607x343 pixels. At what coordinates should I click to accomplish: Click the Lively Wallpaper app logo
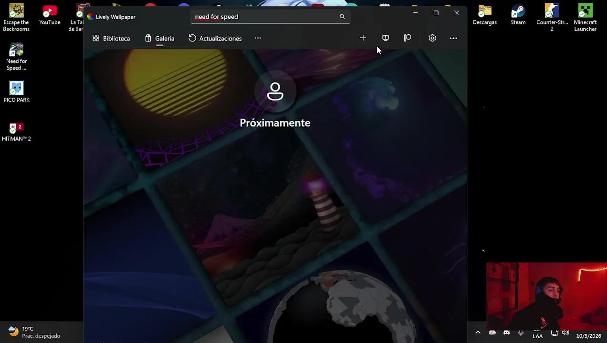[90, 17]
